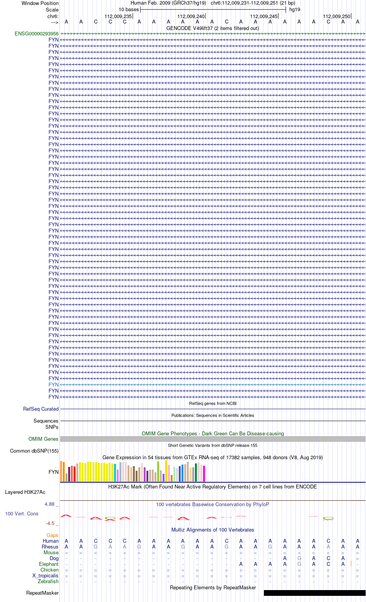Click position marker 112,009,245
Image resolution: width=366 pixels, height=602 pixels.
264,16
